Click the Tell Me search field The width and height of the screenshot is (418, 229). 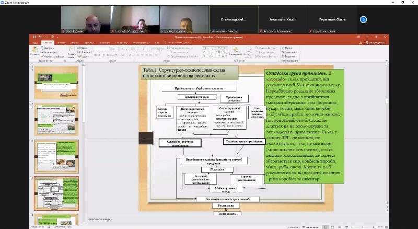178,43
